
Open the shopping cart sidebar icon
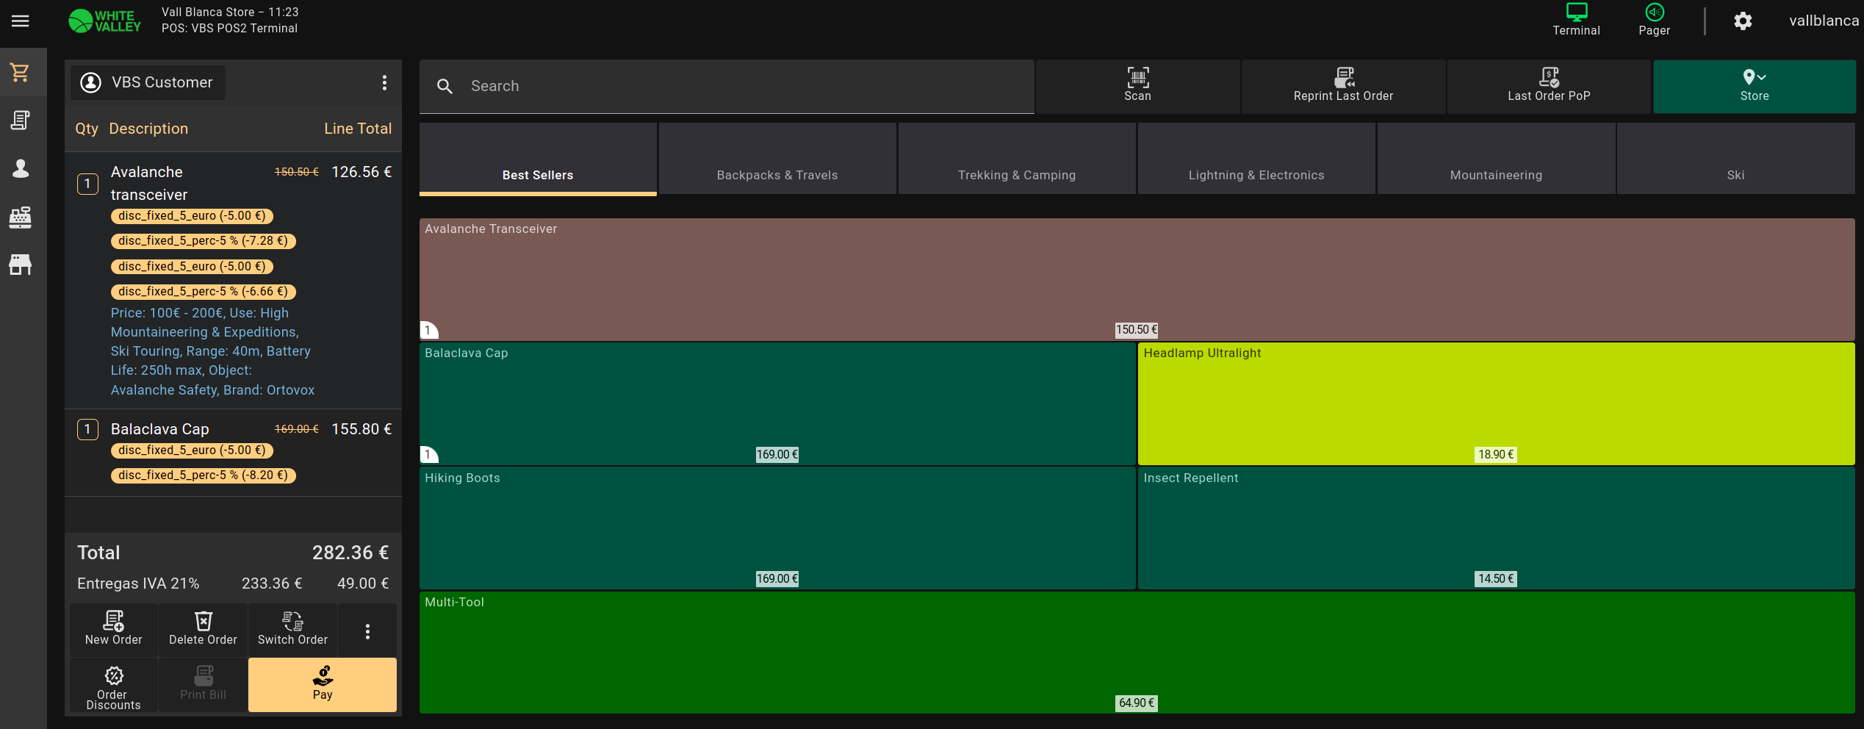click(x=21, y=73)
